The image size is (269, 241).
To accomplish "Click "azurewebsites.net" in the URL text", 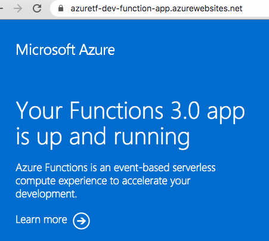I will tap(208, 8).
